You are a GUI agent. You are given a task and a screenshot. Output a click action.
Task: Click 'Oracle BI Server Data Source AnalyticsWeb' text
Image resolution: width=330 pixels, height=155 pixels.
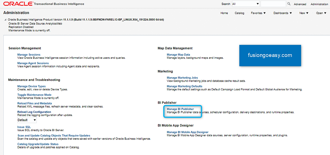point(35,24)
